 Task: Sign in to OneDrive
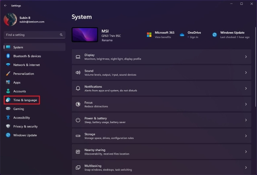coord(194,37)
